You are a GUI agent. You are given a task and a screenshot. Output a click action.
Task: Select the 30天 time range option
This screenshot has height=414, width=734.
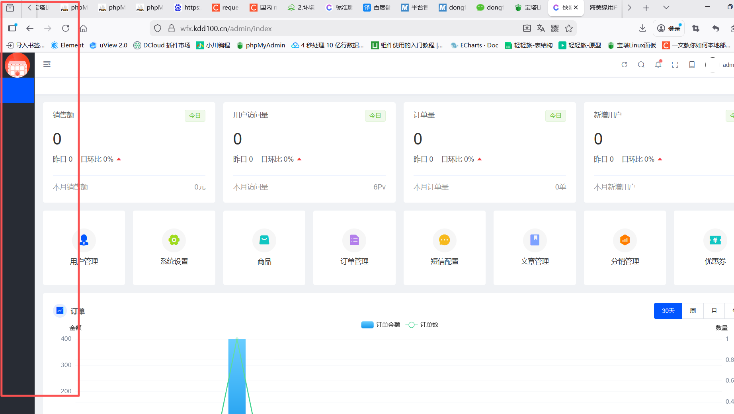tap(668, 311)
